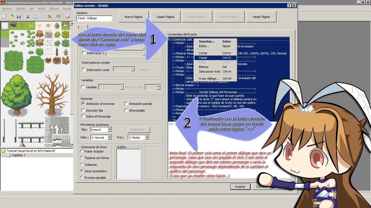Click the Aceptar button
Viewport: 371px width, 208px height.
tap(240, 187)
